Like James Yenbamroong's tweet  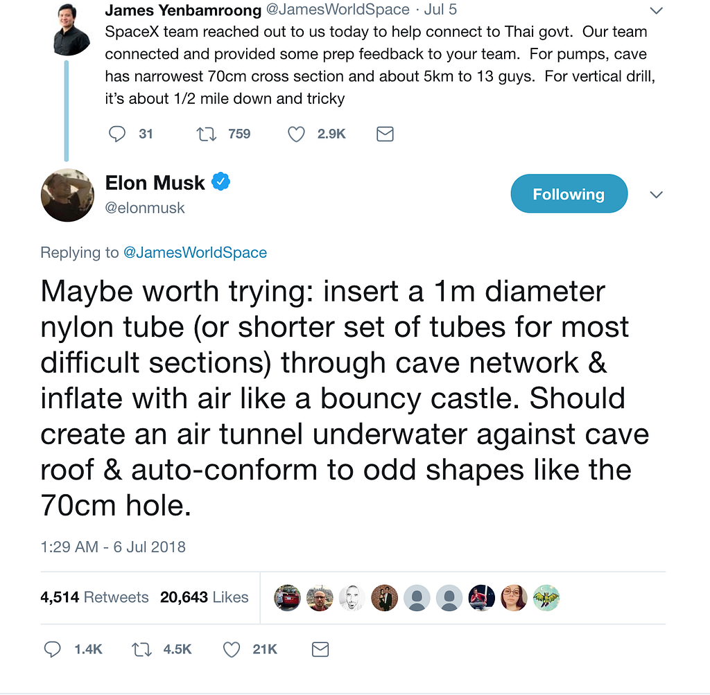(296, 134)
